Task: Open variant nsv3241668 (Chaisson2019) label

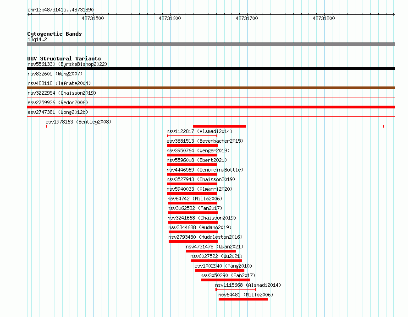Action: coord(202,218)
